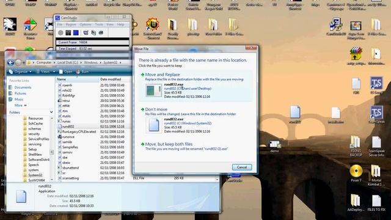
Task: Click the blue Stop button in CamStudio
Action: [76, 32]
